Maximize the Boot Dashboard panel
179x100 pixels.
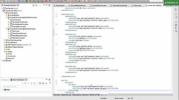tap(50, 80)
